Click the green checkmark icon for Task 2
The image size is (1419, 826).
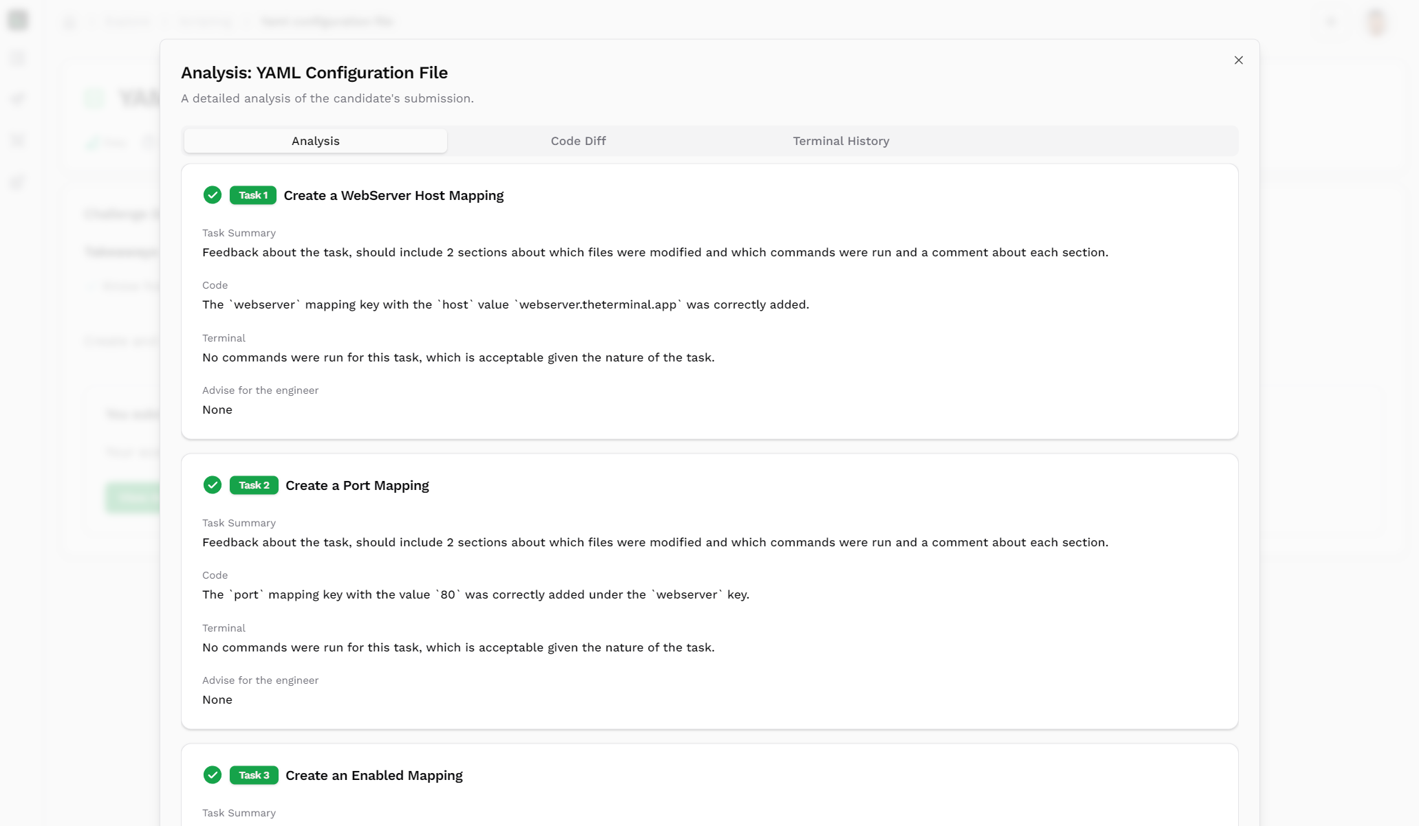[213, 485]
